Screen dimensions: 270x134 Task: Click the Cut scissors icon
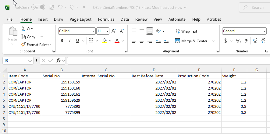pos(23,29)
